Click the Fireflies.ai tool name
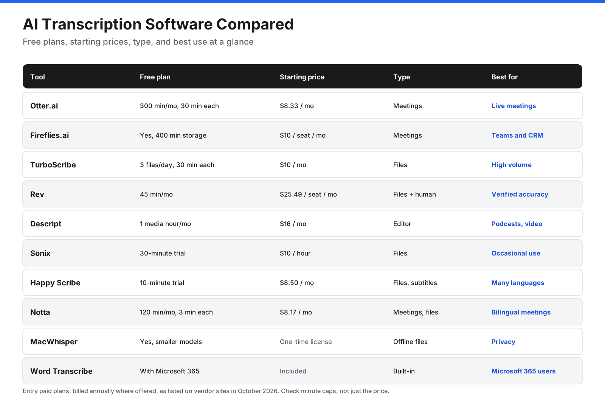 (50, 135)
